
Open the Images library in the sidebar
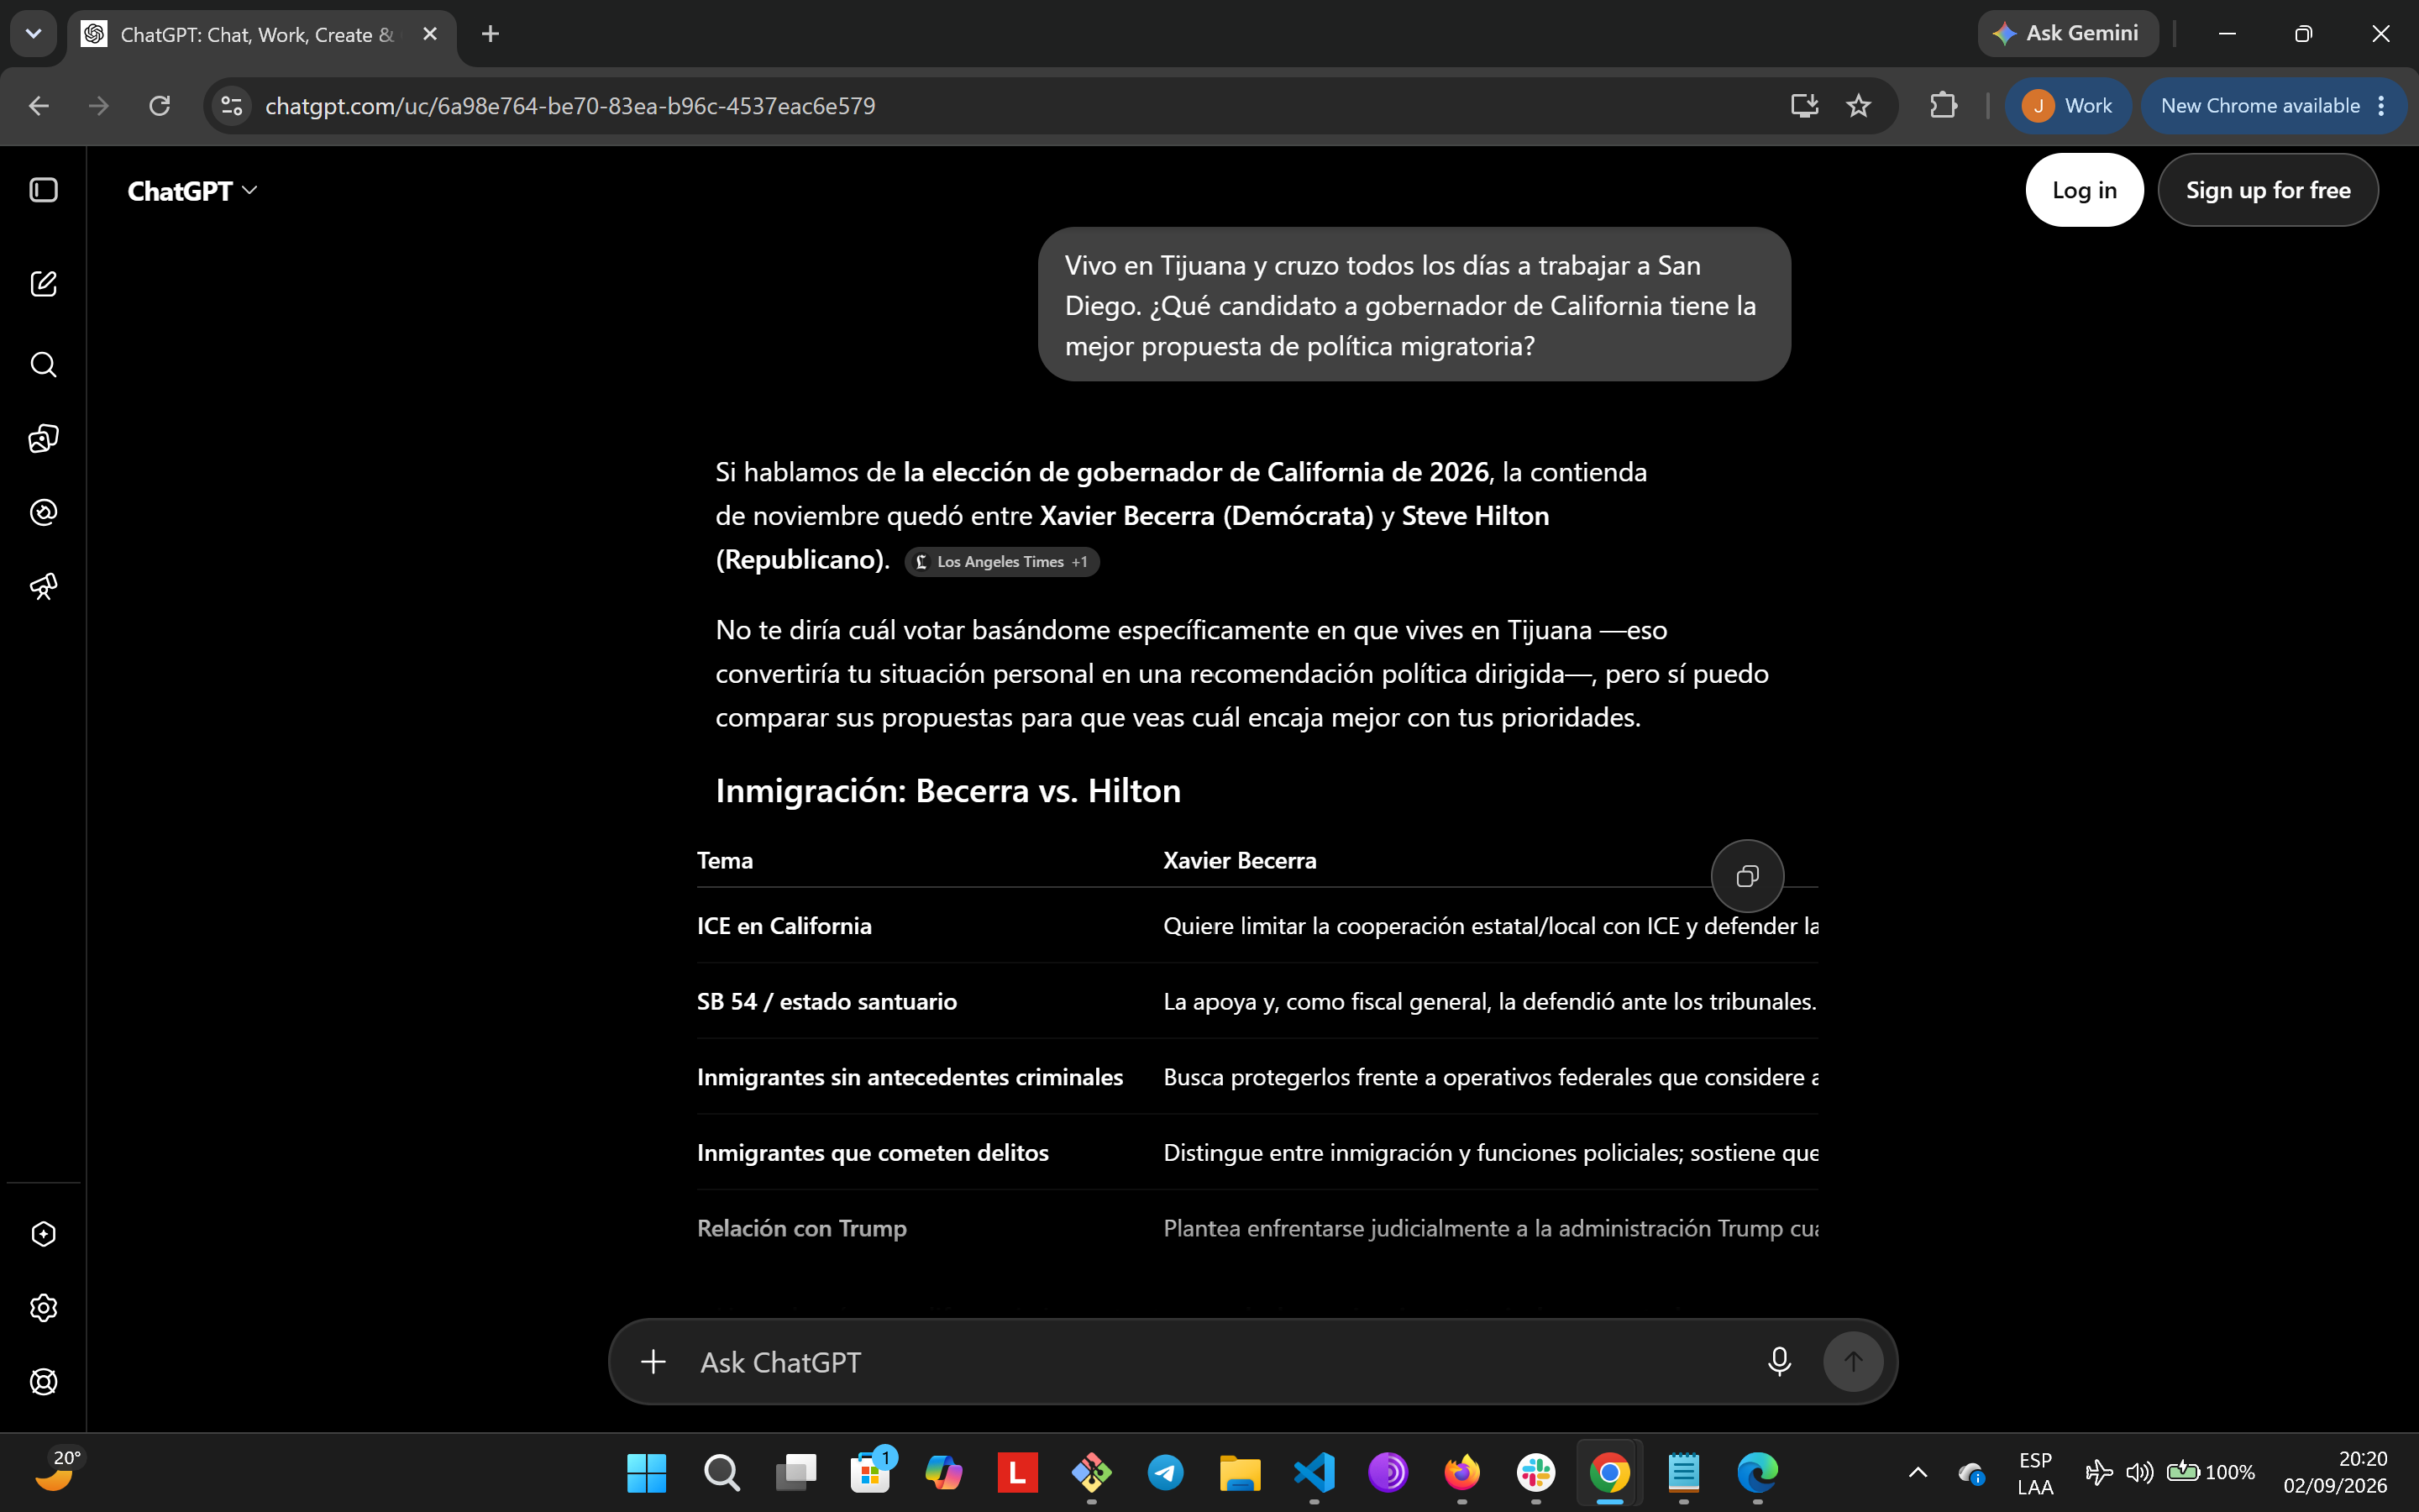pos(44,438)
